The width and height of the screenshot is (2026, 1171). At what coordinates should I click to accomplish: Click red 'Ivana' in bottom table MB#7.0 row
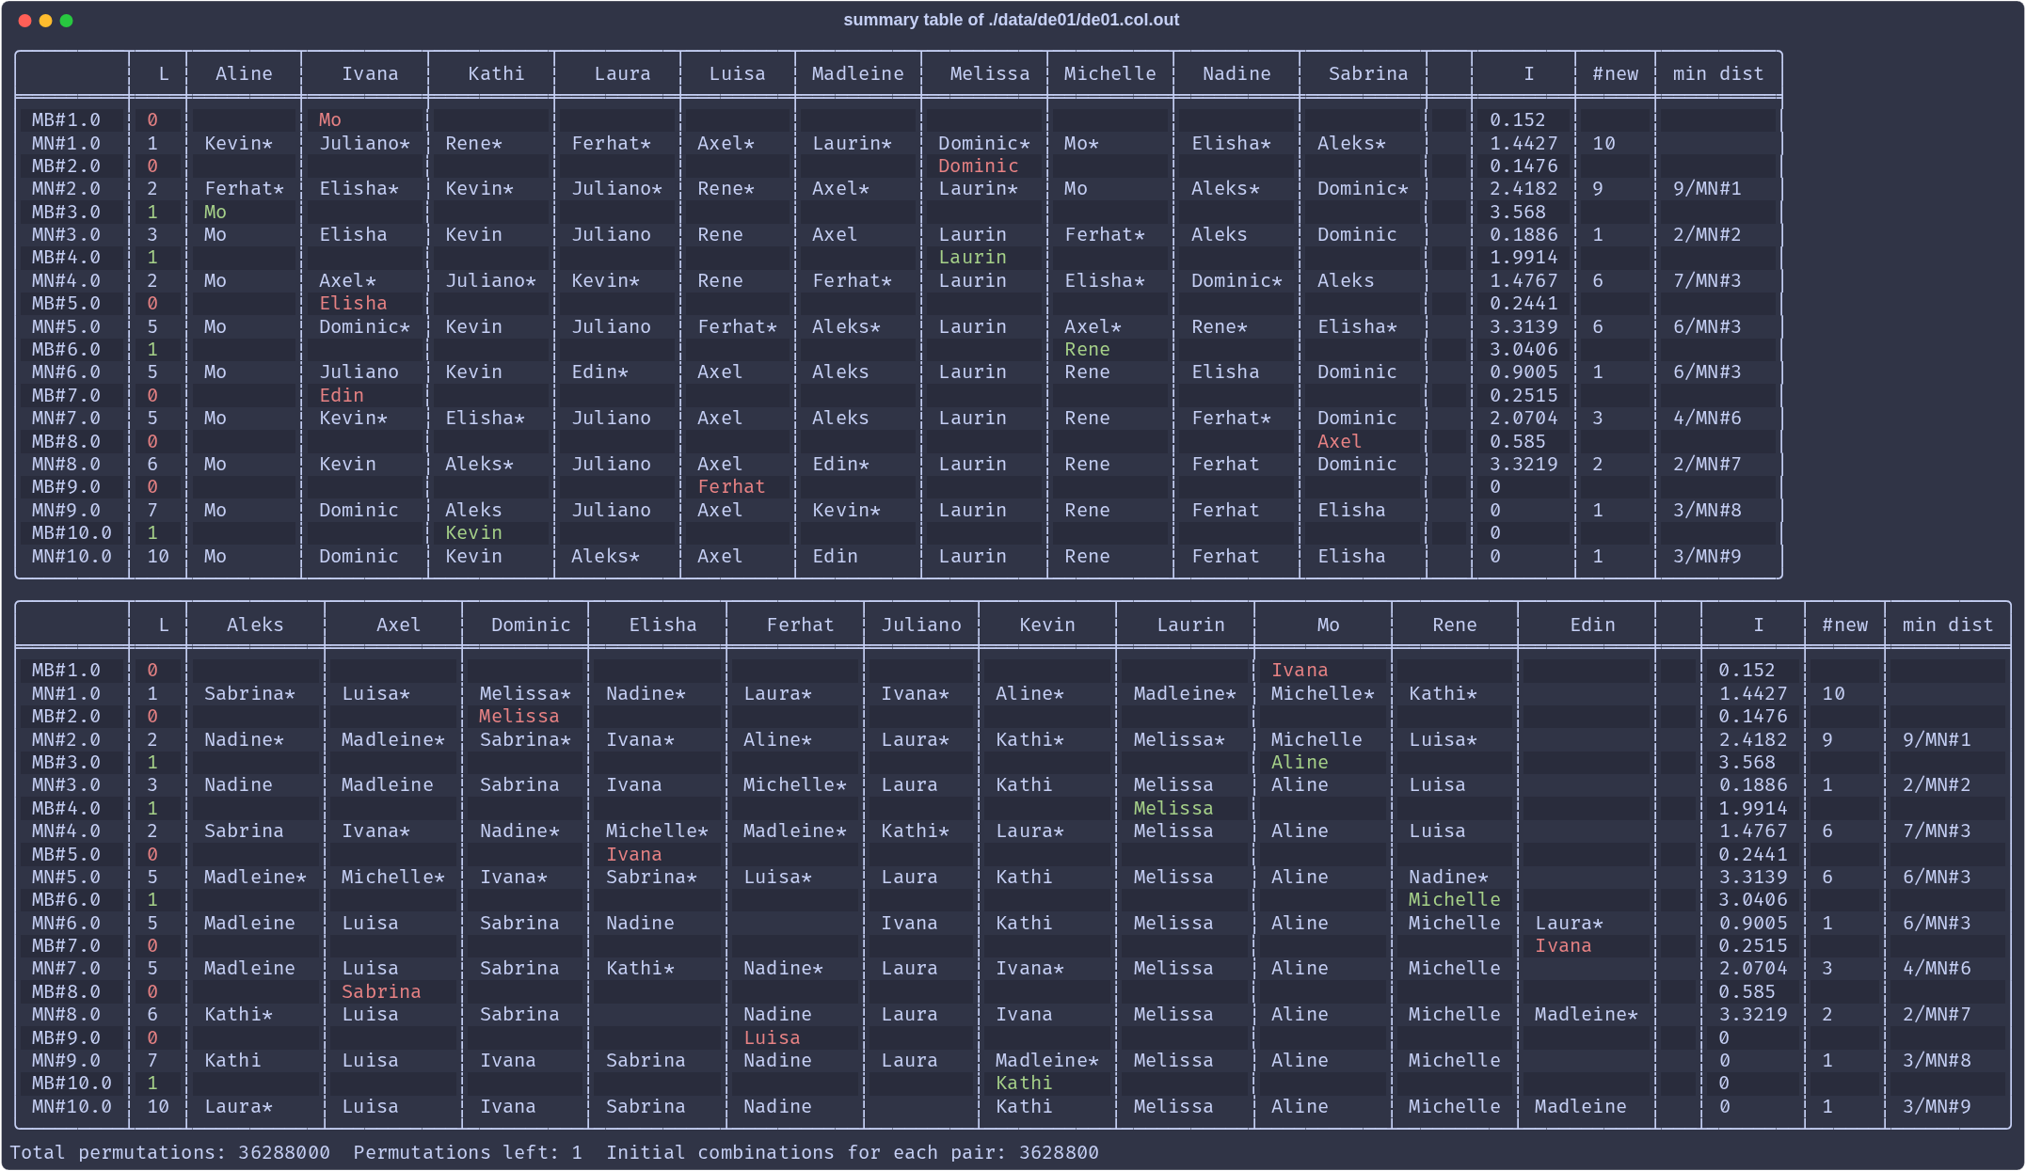pos(1563,945)
